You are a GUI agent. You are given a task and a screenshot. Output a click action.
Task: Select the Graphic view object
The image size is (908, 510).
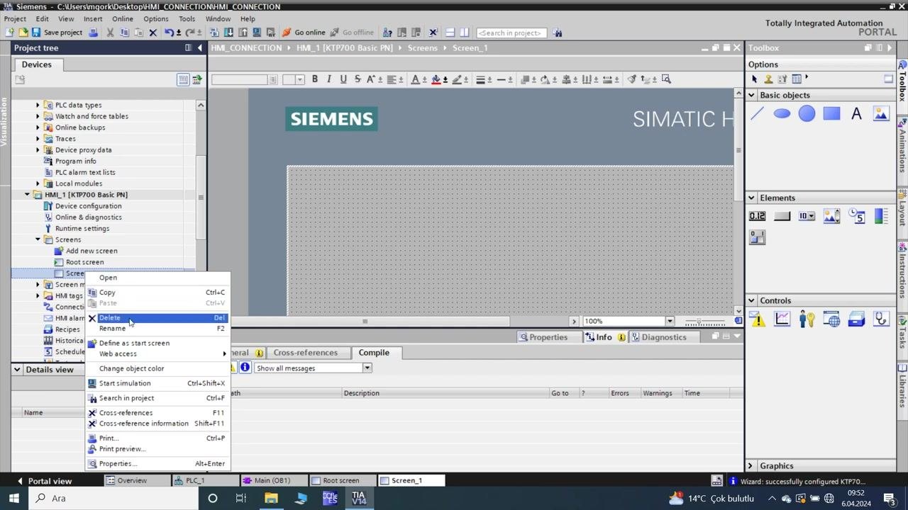coord(881,113)
